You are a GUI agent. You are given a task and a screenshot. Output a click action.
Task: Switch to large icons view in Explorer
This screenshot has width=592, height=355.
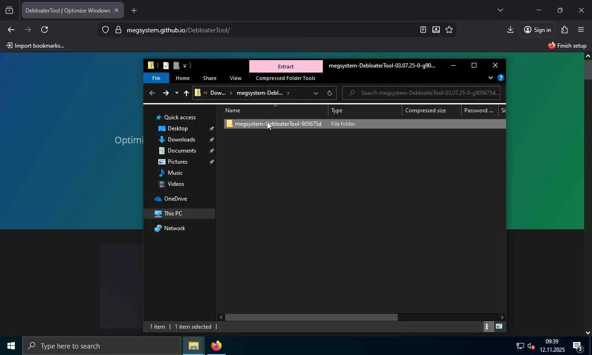[x=499, y=327]
